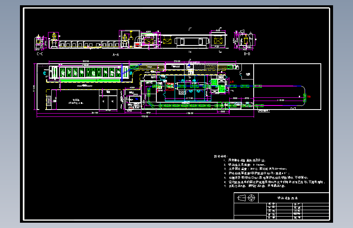Click the 4000 dimension in A-A elevation
This screenshot has height=228, width=353.
click(x=149, y=32)
